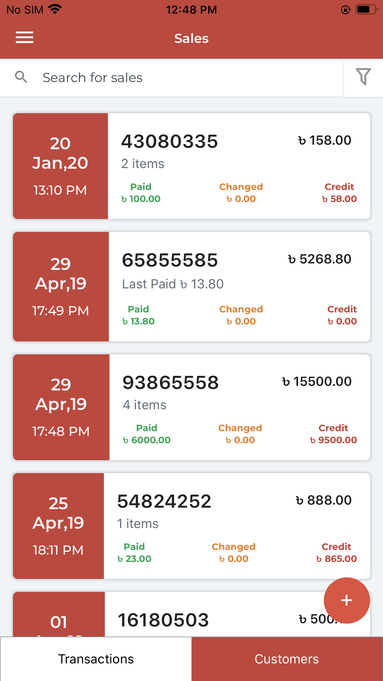Tap the rotation lock status icon
This screenshot has width=383, height=681.
(346, 10)
